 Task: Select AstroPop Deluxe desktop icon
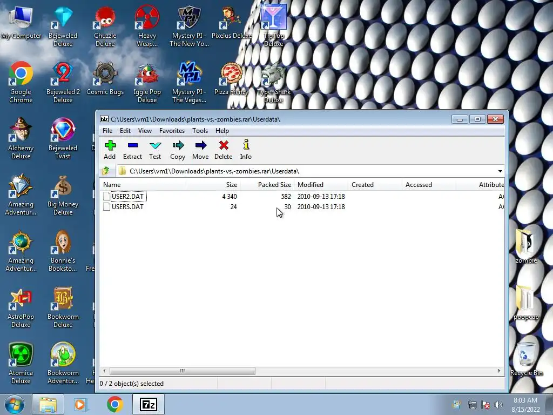[21, 307]
